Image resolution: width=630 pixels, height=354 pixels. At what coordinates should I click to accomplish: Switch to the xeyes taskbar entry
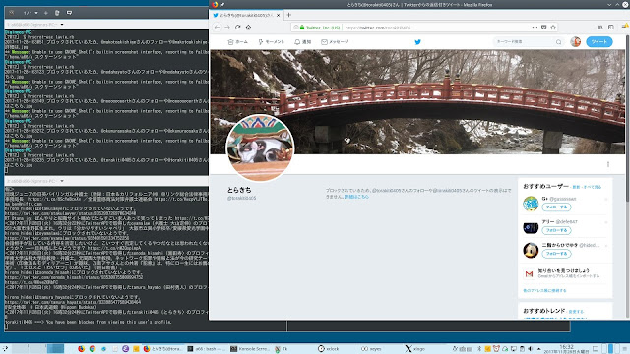pos(380,349)
